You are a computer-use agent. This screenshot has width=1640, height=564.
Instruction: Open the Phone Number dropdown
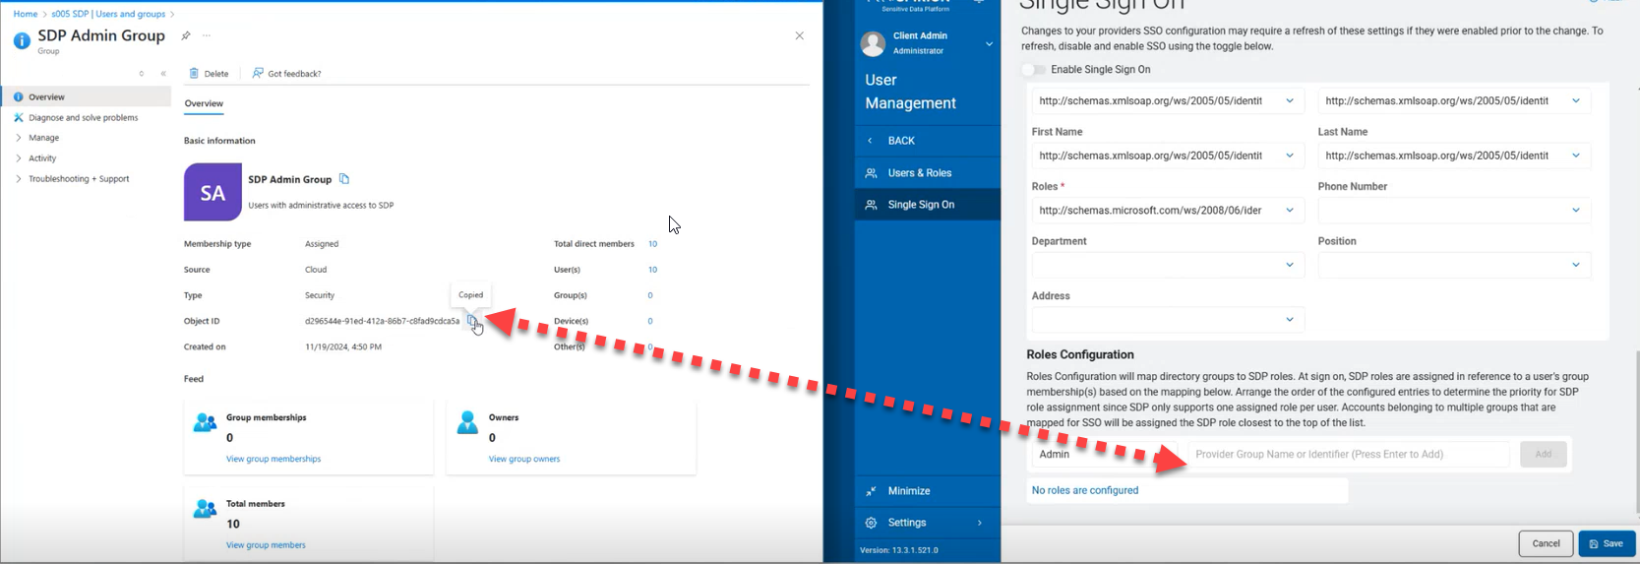pyautogui.click(x=1454, y=211)
